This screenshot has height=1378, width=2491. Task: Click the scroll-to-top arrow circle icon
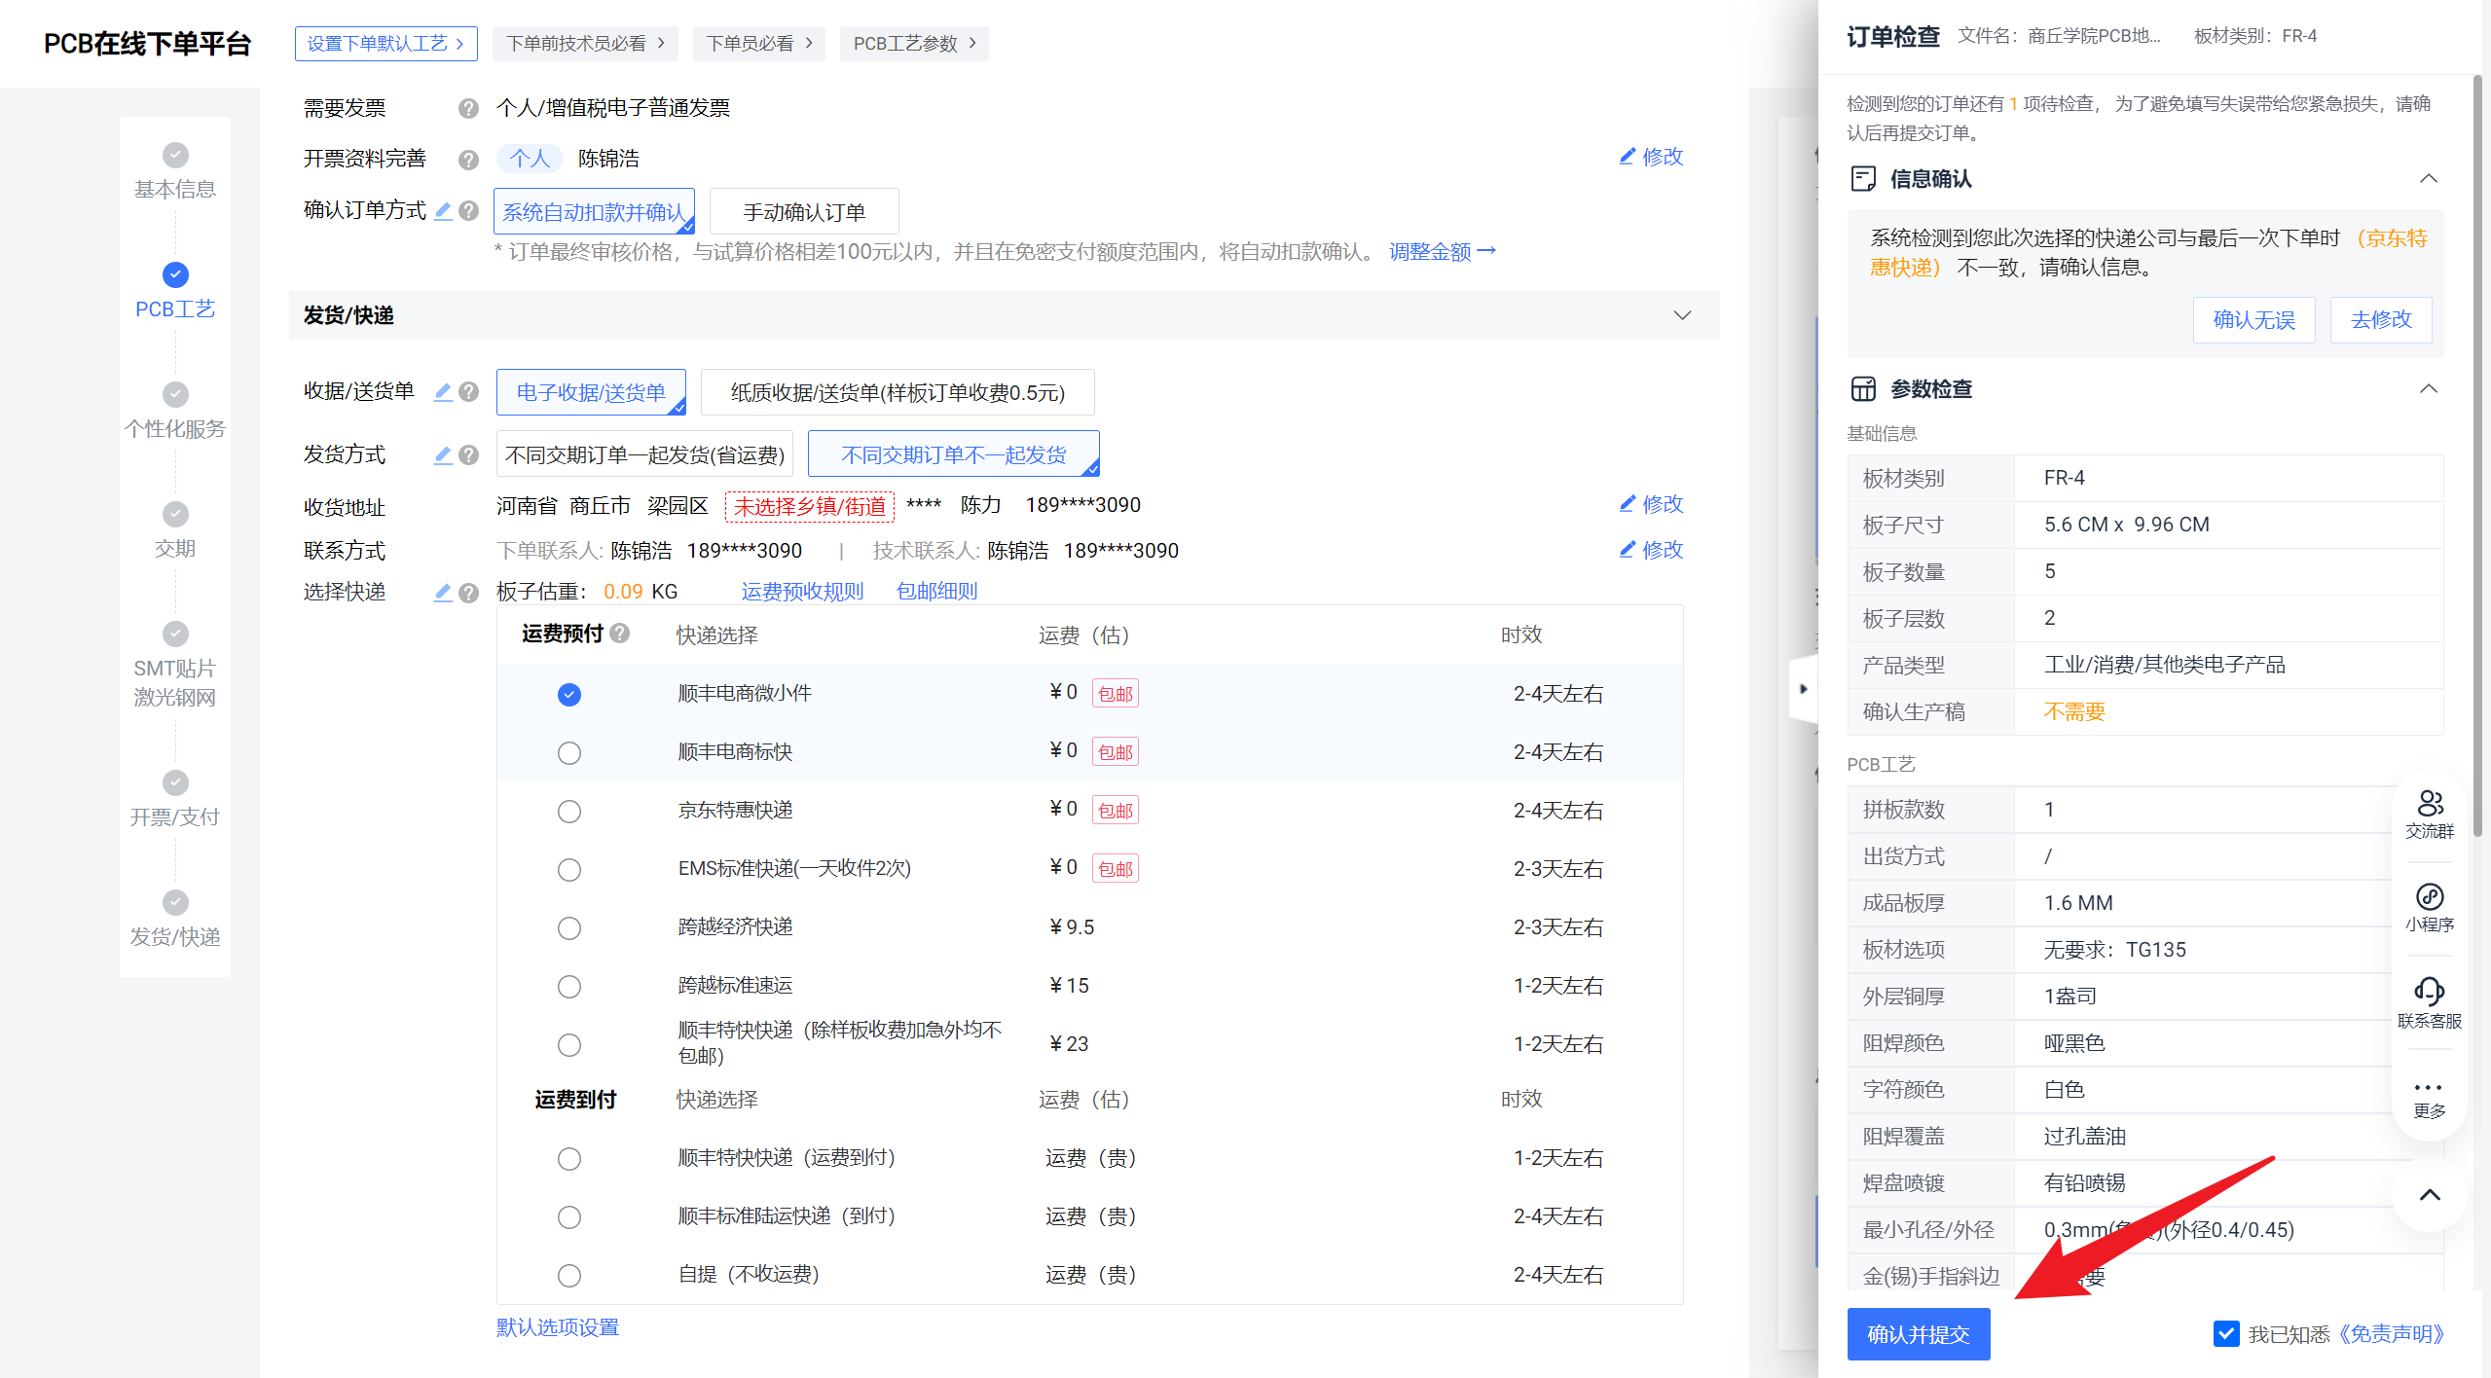coord(2429,1195)
